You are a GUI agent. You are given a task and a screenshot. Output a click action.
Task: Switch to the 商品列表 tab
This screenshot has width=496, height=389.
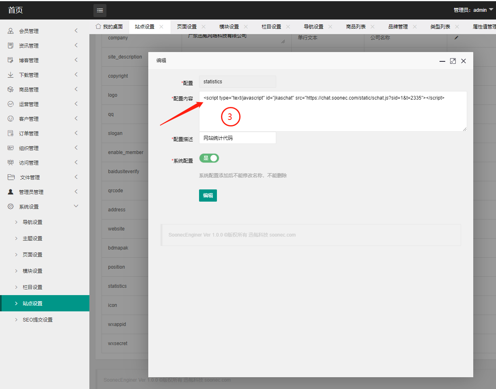point(356,27)
